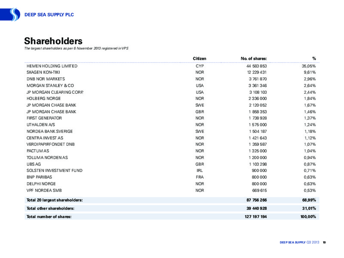Click percentage 100,00%
This screenshot has width=344, height=258.
[x=308, y=217]
